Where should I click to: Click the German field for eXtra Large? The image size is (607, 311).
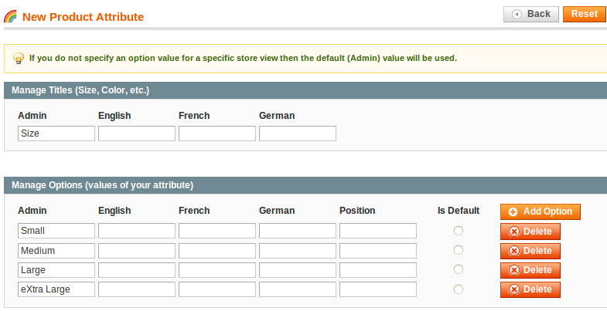[x=297, y=289]
